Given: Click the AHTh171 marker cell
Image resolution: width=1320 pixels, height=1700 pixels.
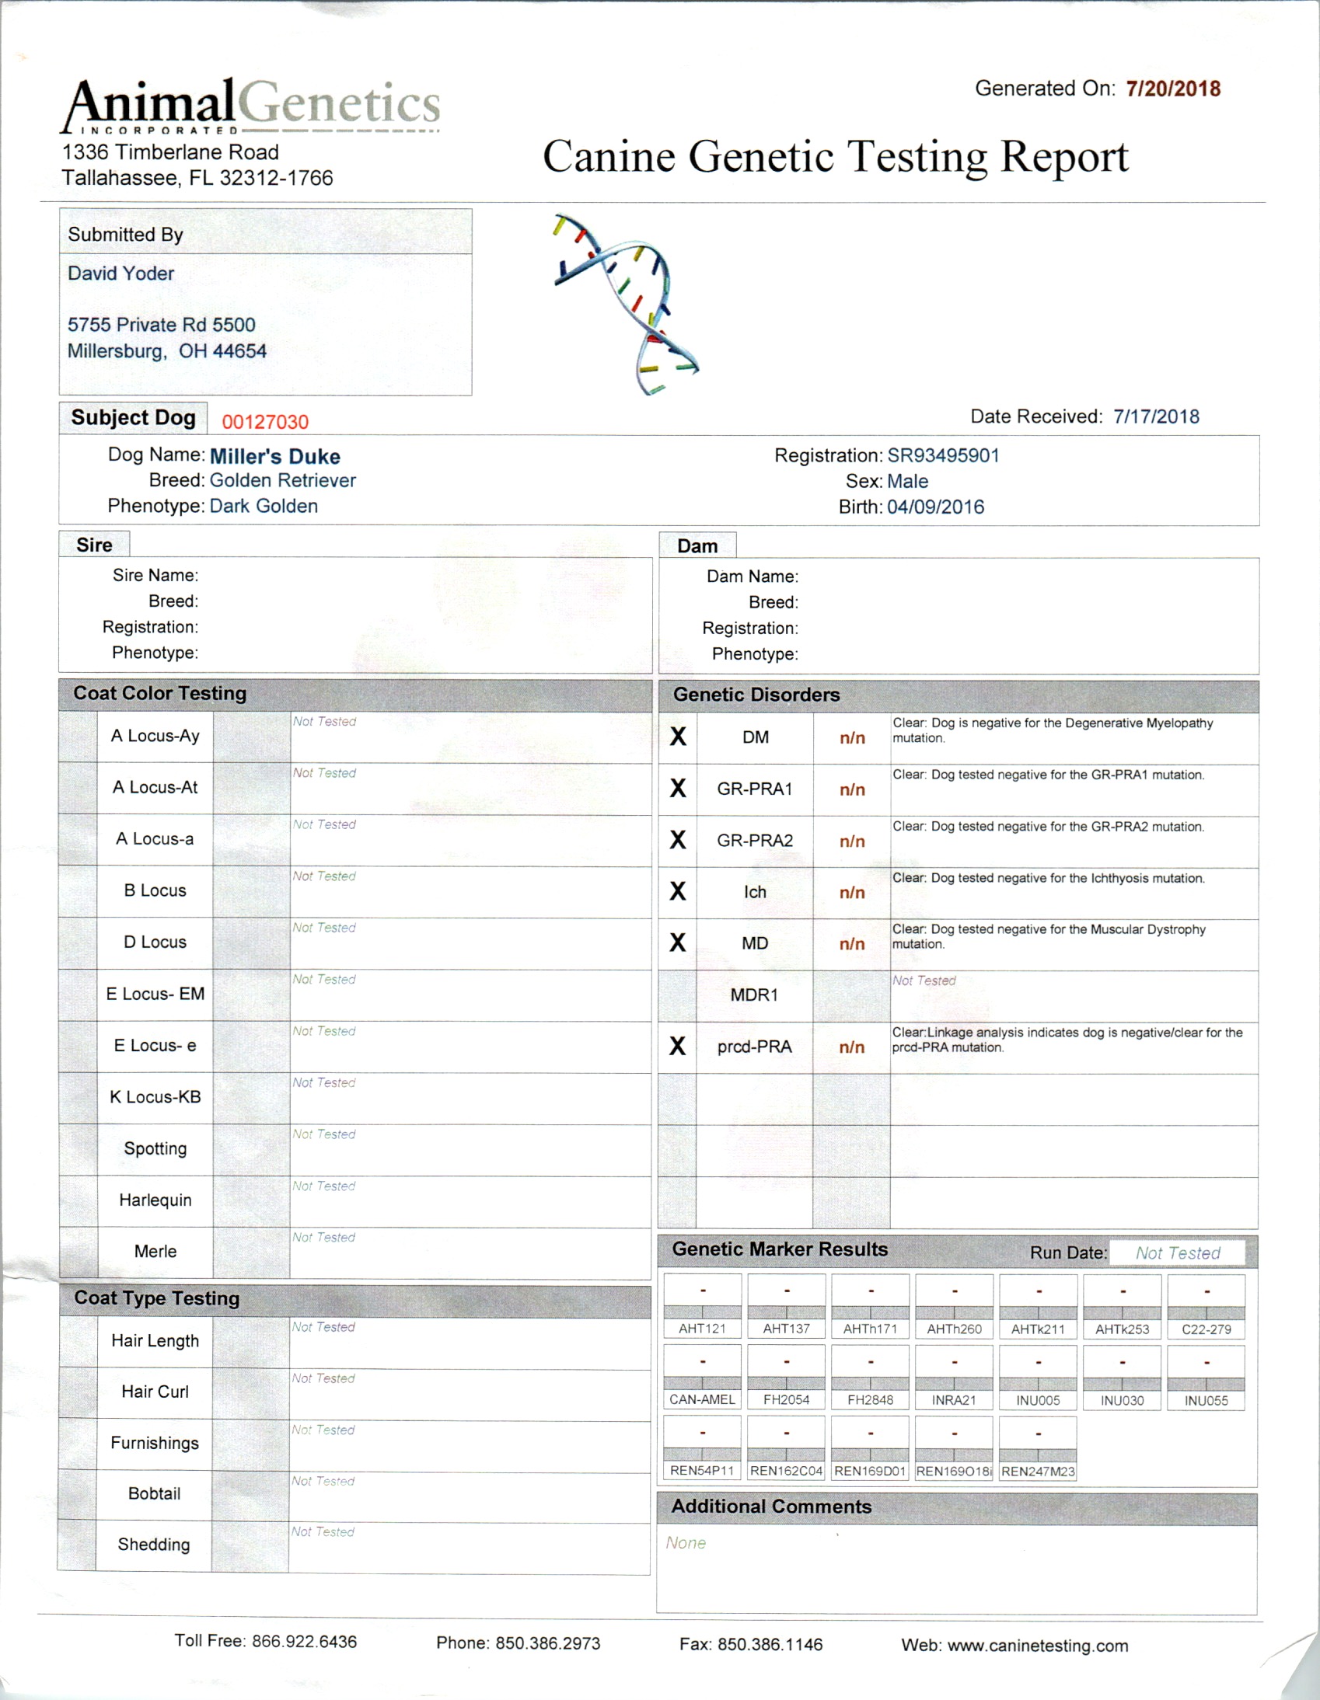Looking at the screenshot, I should coord(871,1305).
